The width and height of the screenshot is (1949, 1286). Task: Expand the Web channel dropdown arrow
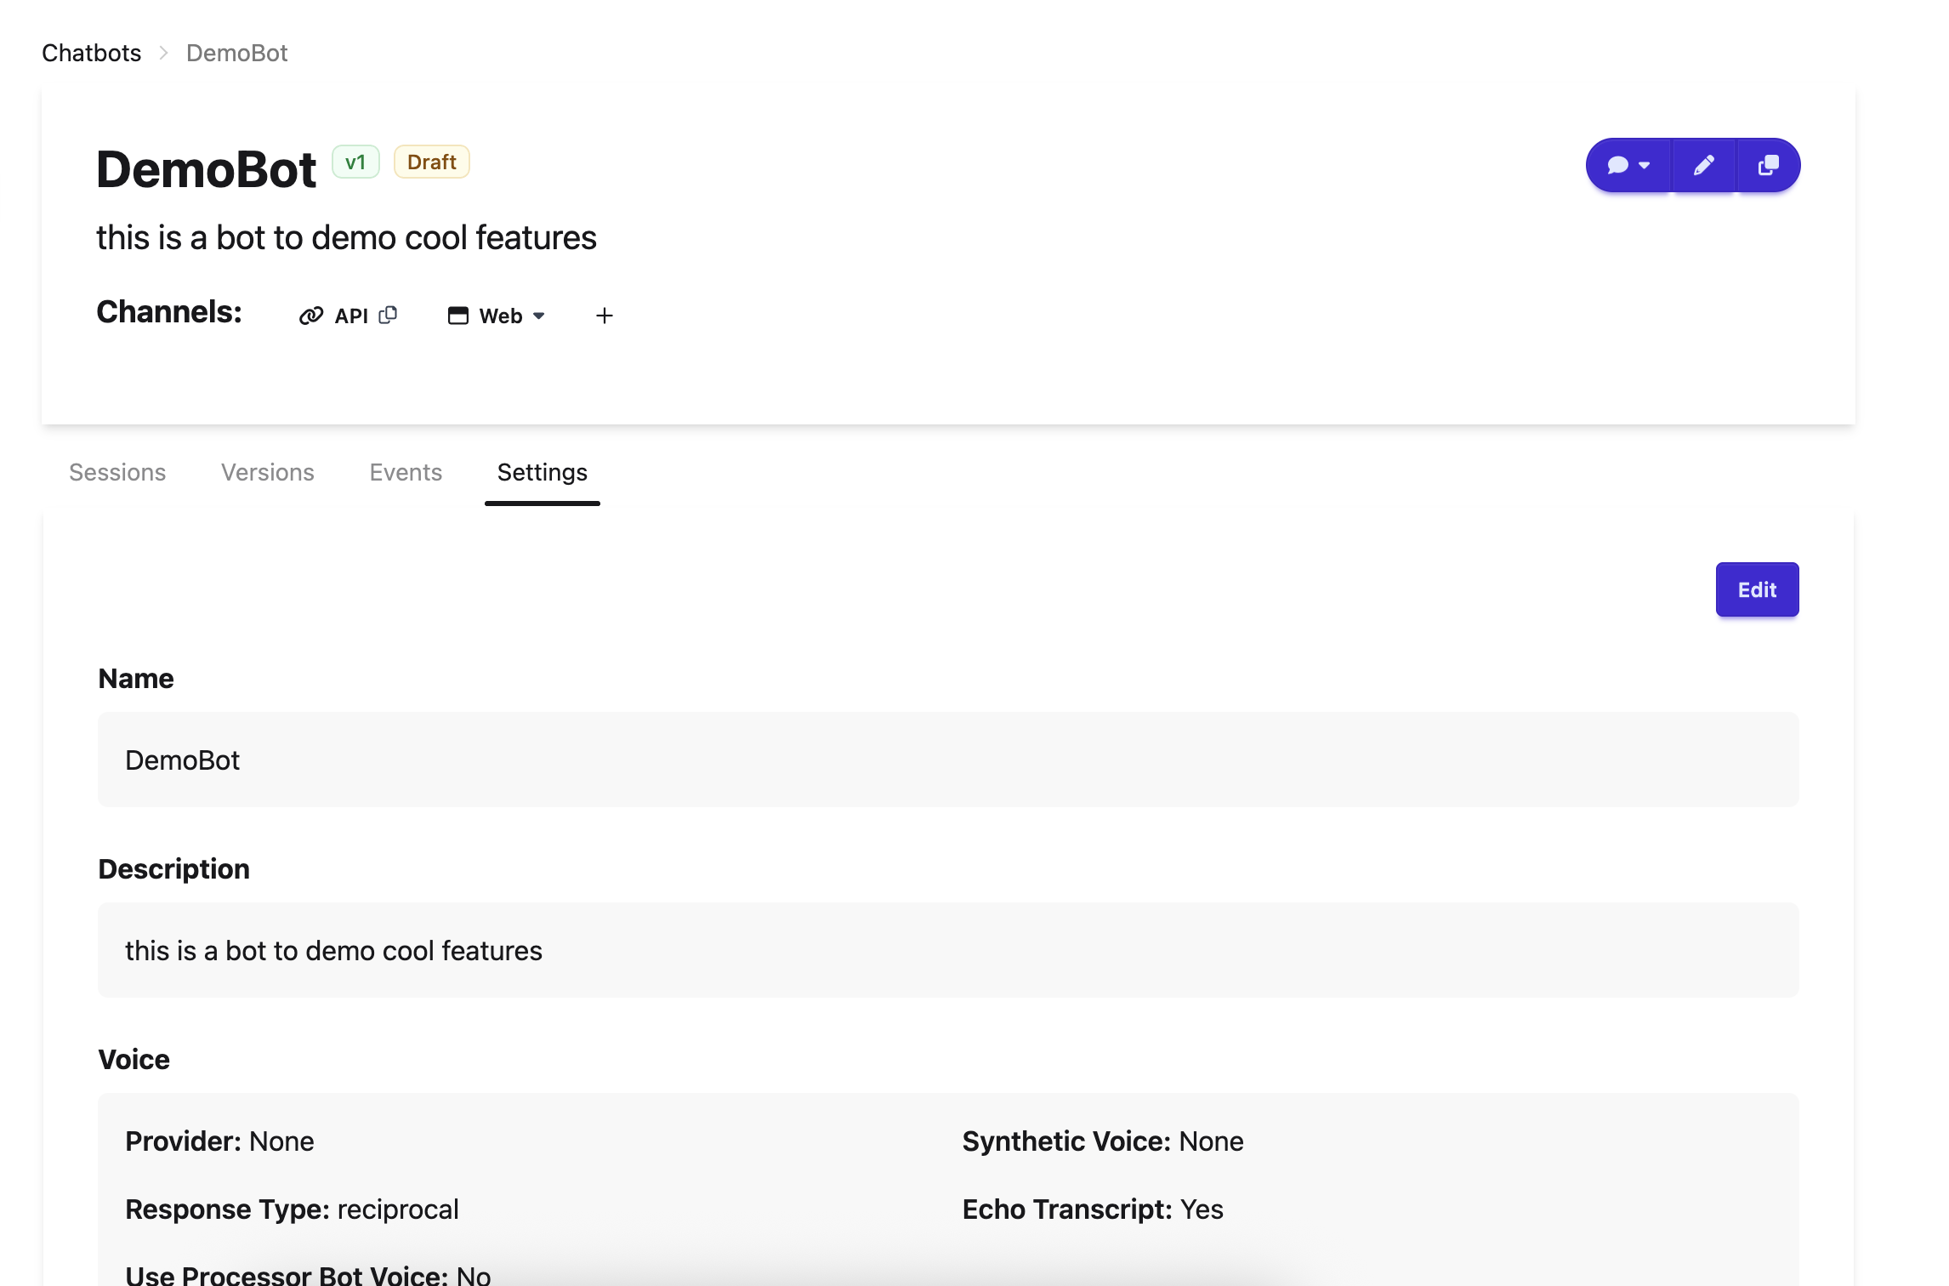539,316
